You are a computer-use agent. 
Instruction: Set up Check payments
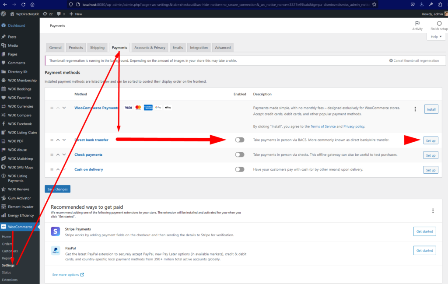(x=430, y=155)
